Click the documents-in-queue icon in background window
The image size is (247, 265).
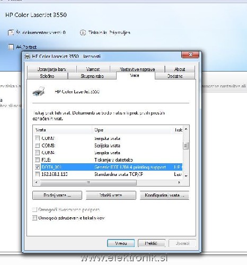click(11, 32)
